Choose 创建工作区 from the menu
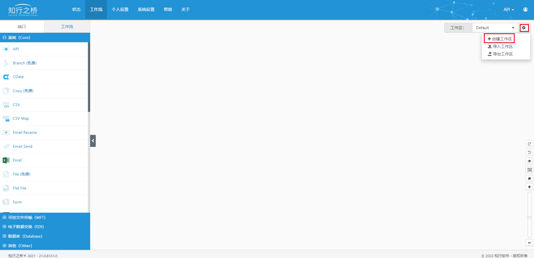The height and width of the screenshot is (258, 534). (499, 39)
